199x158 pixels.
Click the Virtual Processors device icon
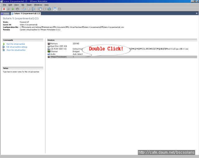49,57
